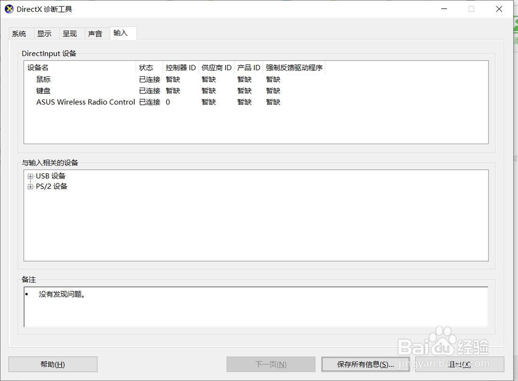Select the PS/2 设备 tree label
518x381 pixels.
coord(51,186)
